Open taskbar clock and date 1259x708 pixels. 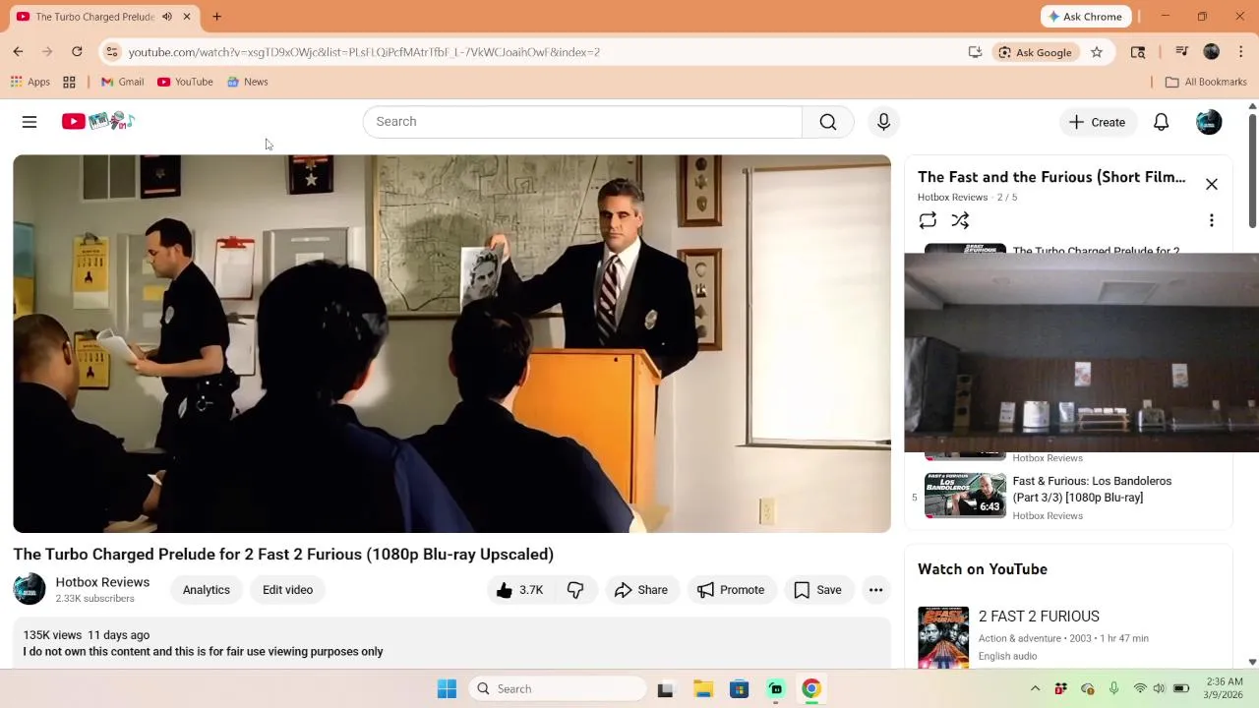pos(1223,688)
